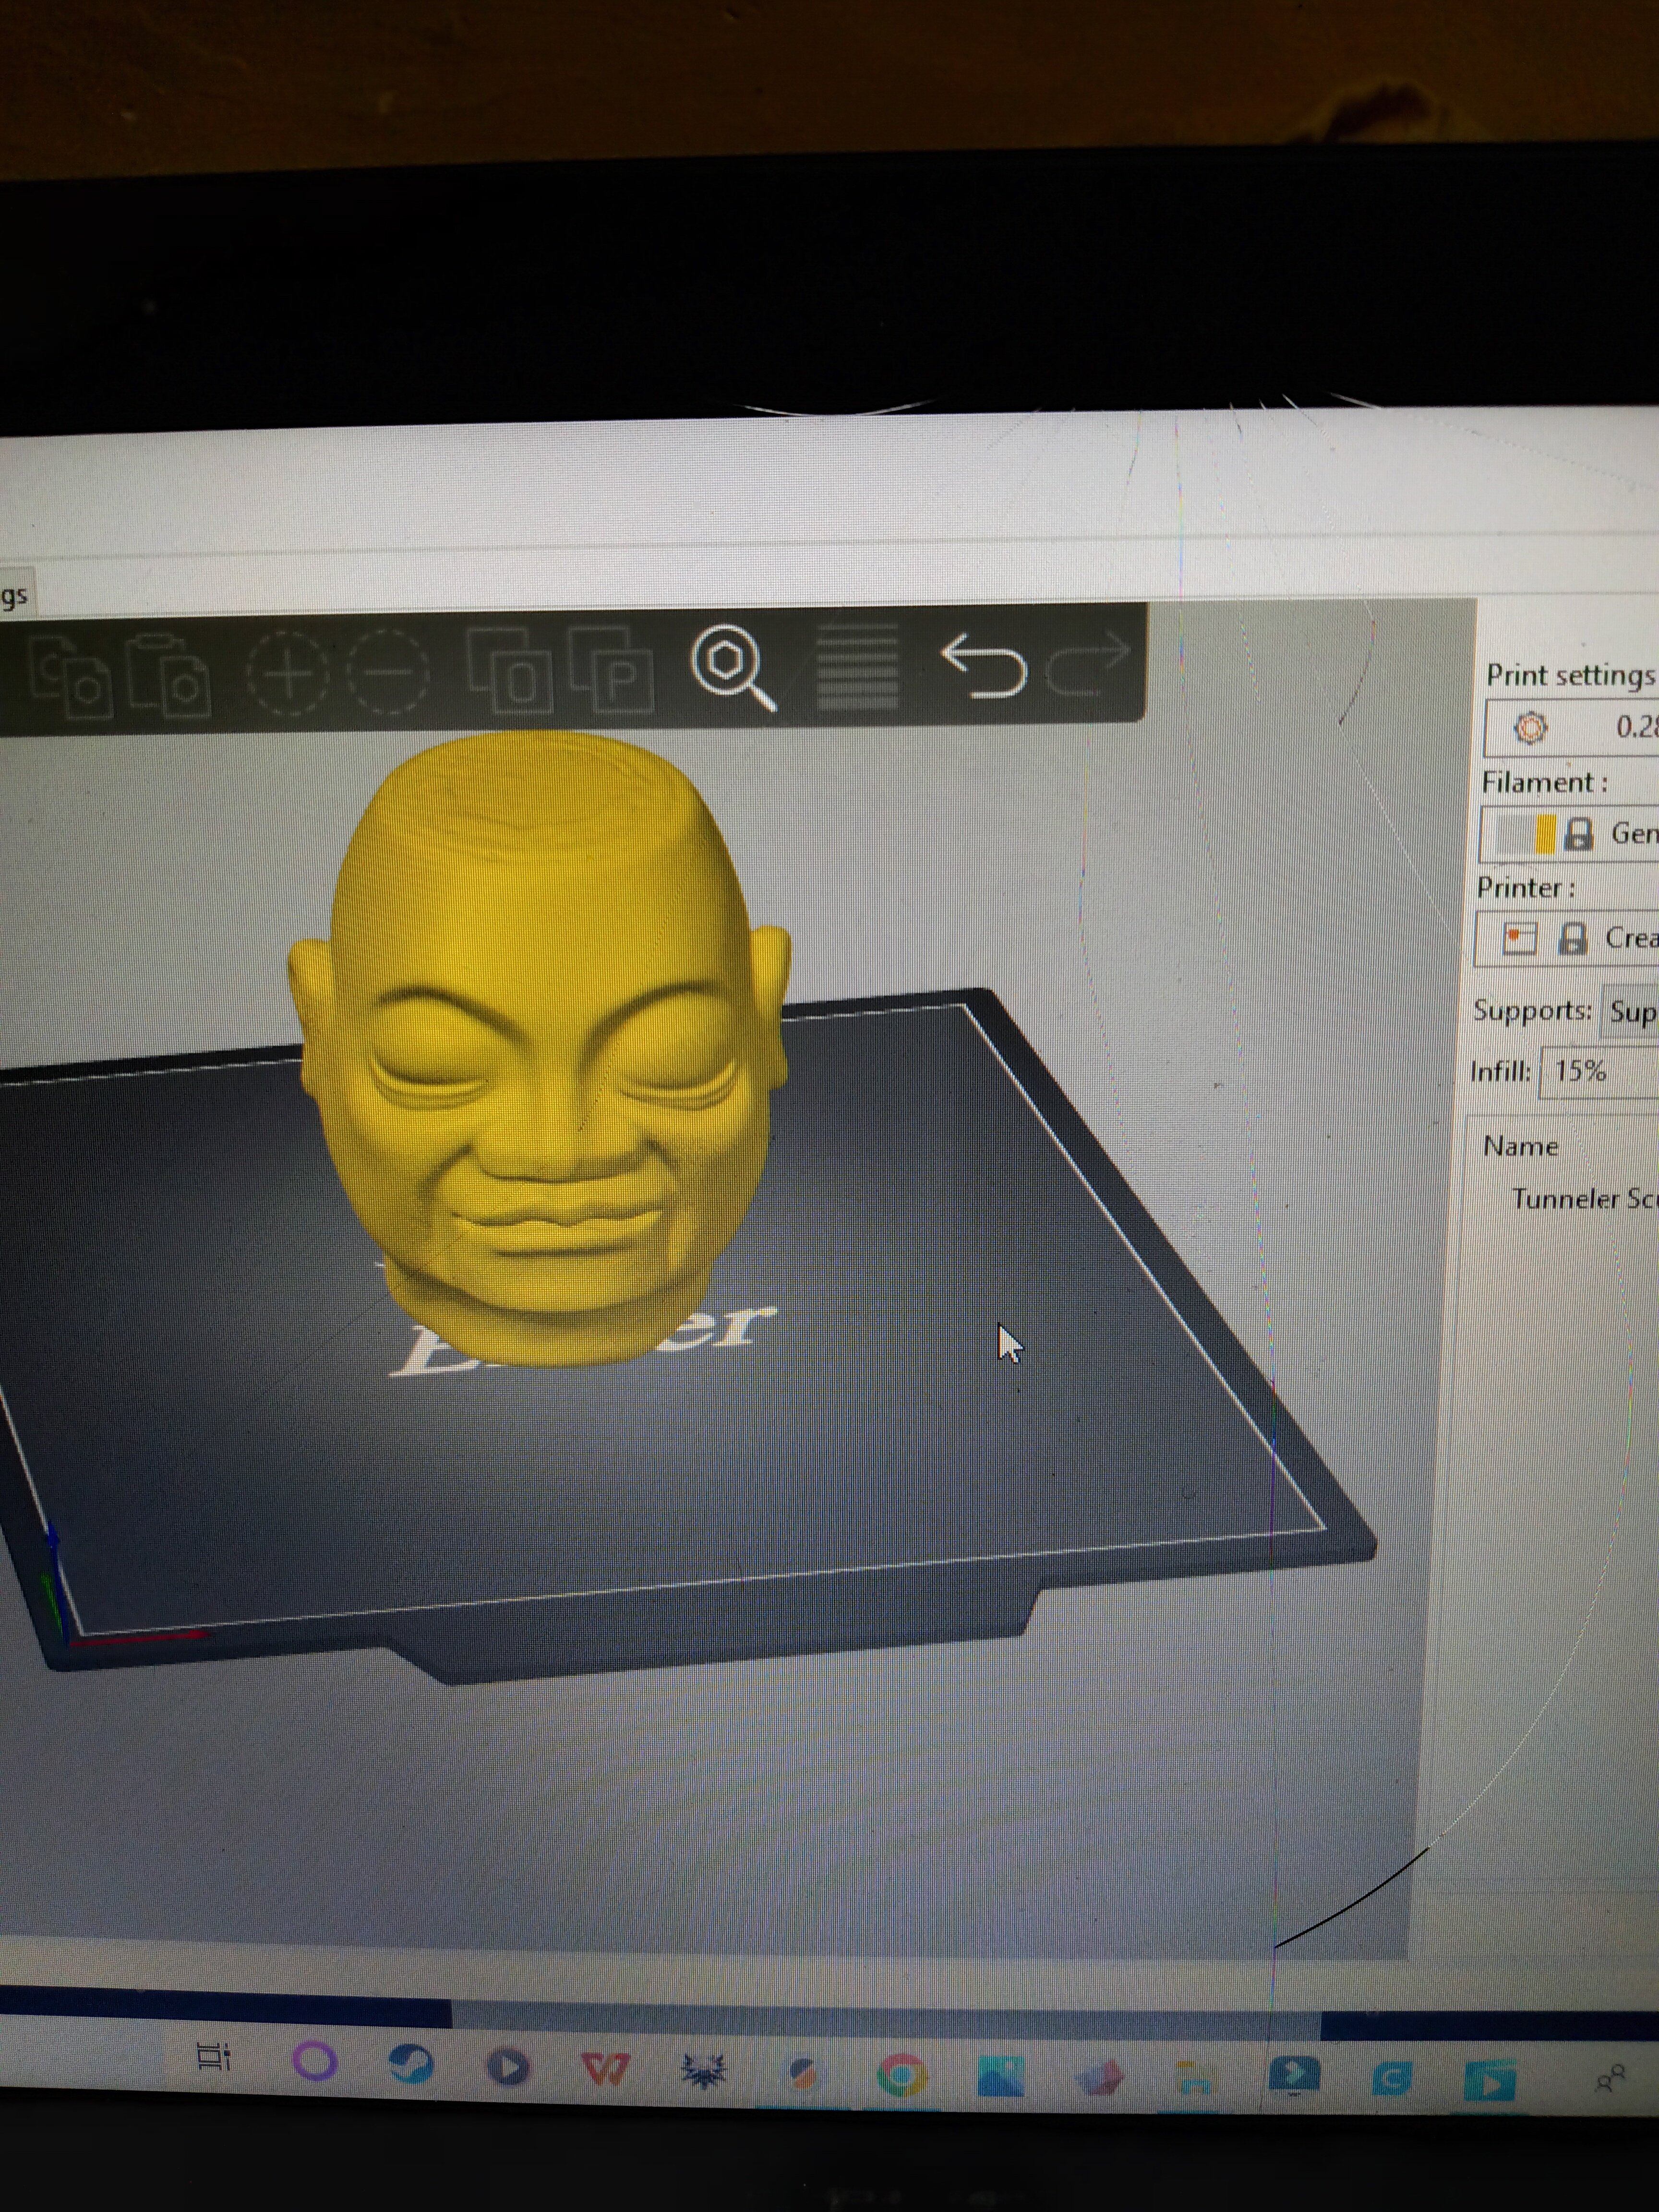Screen dimensions: 1659x2212
Task: Open the blue play-button media player in taskbar
Action: click(508, 2067)
